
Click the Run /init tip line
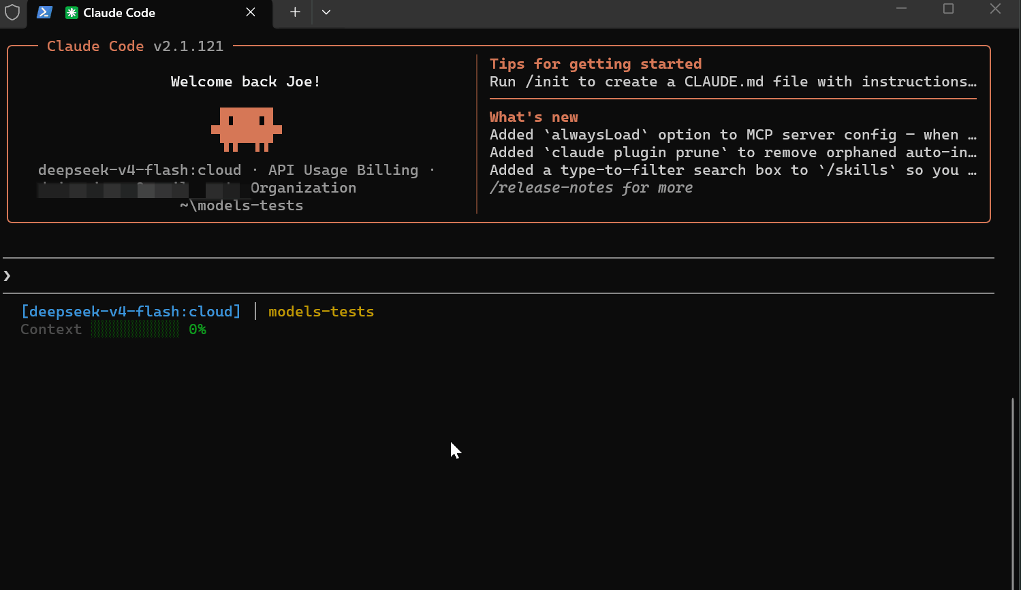tap(732, 82)
